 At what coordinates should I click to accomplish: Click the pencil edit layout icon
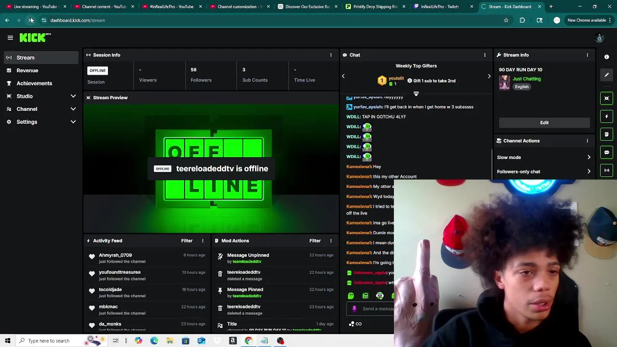pyautogui.click(x=606, y=75)
